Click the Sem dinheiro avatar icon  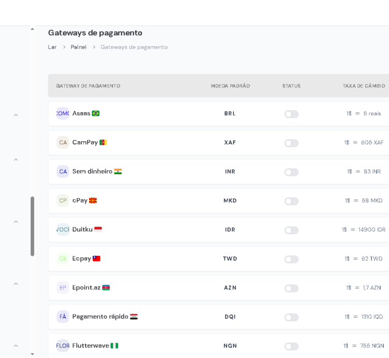pos(63,171)
